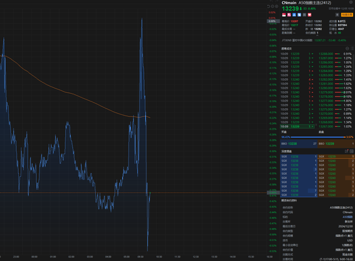This screenshot has width=355, height=261.
Task: Click the orange quick trade button
Action: pyautogui.click(x=347, y=15)
